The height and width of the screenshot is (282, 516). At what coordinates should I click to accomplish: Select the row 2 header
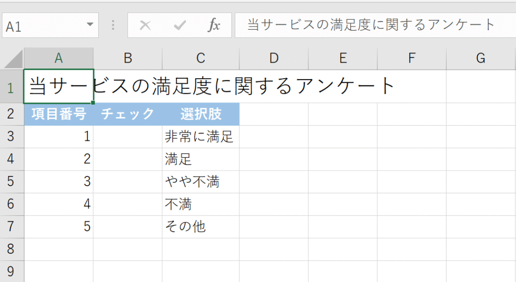click(11, 114)
